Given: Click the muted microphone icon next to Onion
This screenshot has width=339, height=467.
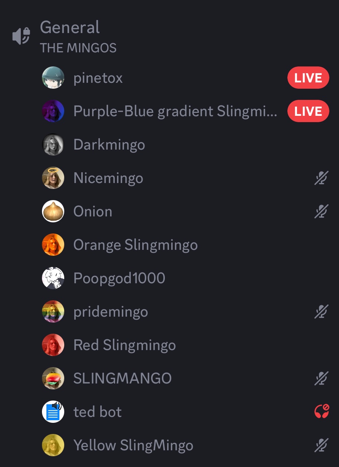Looking at the screenshot, I should [321, 212].
